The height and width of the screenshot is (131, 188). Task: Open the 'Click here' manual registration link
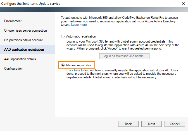tap(73, 70)
